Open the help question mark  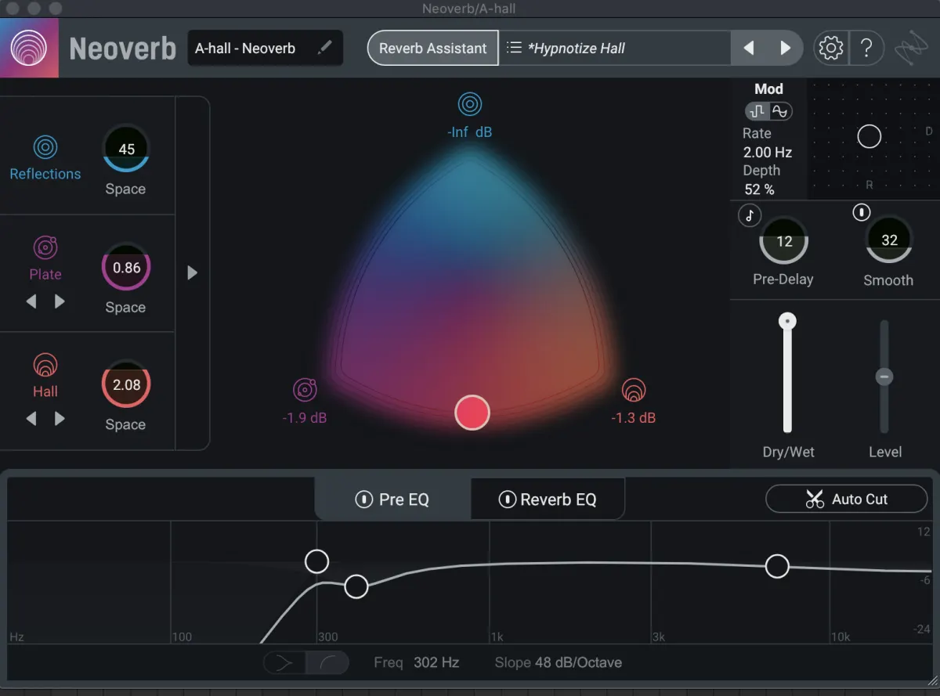[x=866, y=49]
